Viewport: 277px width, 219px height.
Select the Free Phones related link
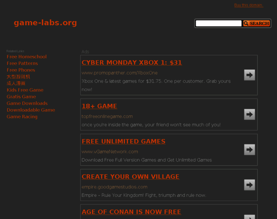coord(21,70)
